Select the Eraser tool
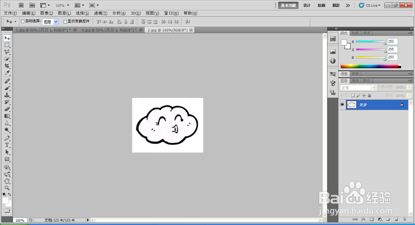The height and width of the screenshot is (225, 415). click(x=7, y=109)
